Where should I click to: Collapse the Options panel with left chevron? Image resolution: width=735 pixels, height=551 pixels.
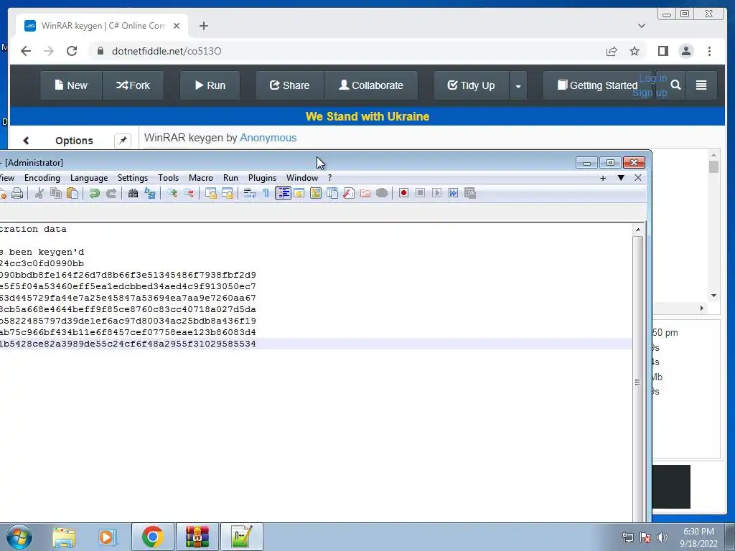click(26, 141)
